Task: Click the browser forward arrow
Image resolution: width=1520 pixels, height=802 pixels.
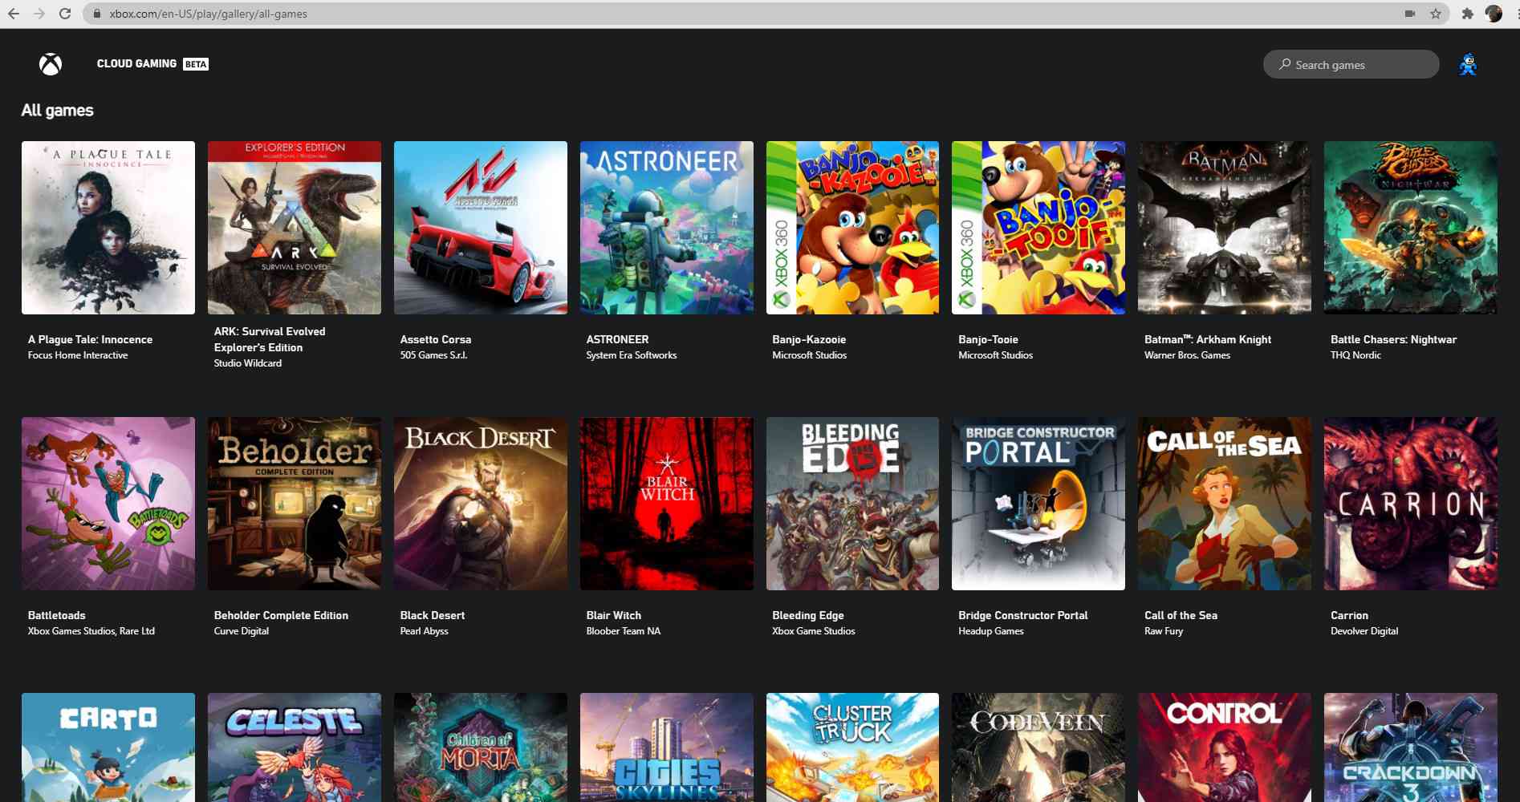Action: coord(39,14)
